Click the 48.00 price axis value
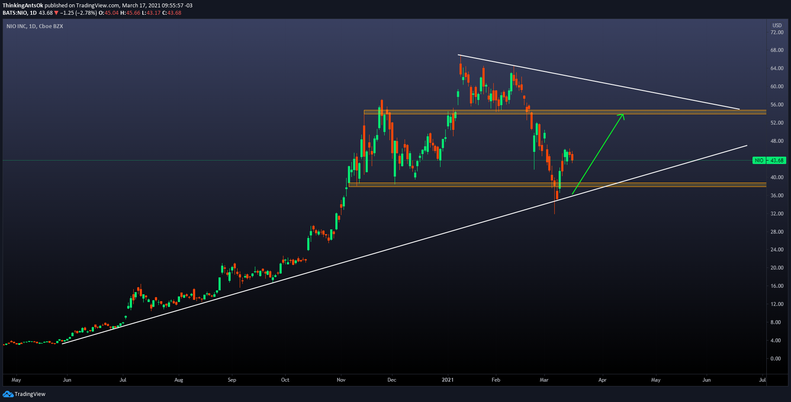Screen dimensions: 791x402 tap(777, 141)
